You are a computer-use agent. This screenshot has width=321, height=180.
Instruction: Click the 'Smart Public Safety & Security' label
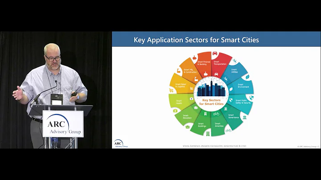click(x=243, y=102)
